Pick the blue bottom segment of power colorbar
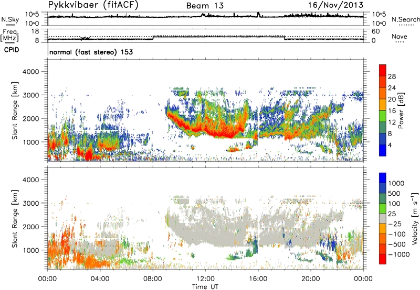This screenshot has height=290, width=420. (383, 150)
